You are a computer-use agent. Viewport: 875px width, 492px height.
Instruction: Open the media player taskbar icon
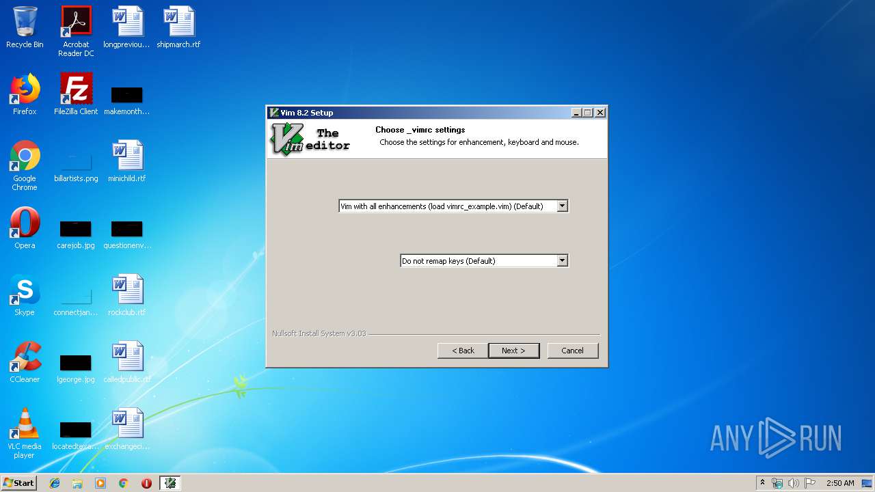[x=100, y=483]
